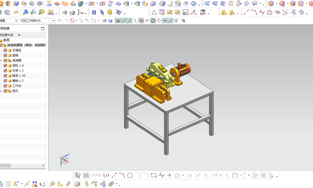Viewport: 313px width, 188px height.
Task: Click the XYZ view triad in the viewport
Action: pos(65,160)
